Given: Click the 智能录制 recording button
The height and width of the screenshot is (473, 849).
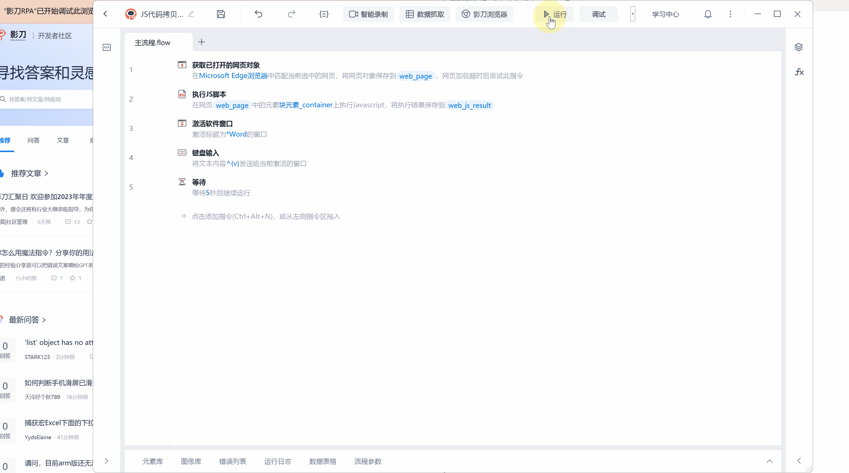Looking at the screenshot, I should (x=368, y=14).
